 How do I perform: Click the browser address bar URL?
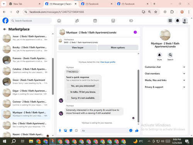57,12
